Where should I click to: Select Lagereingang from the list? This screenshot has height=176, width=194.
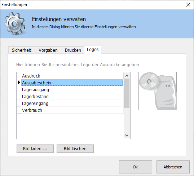pos(72,104)
